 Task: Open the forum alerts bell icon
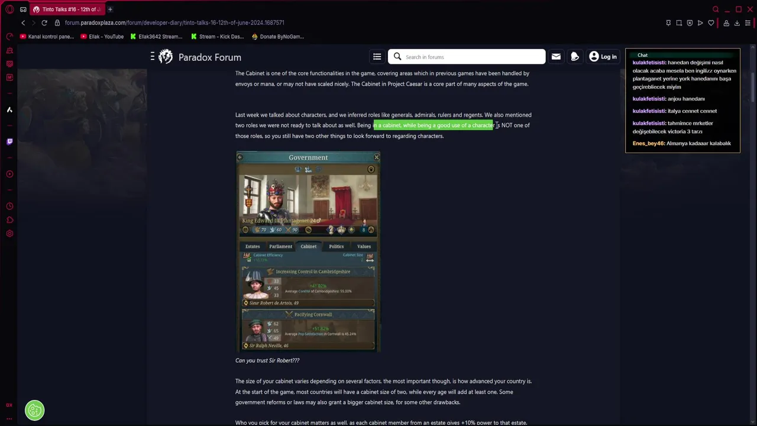(x=574, y=57)
